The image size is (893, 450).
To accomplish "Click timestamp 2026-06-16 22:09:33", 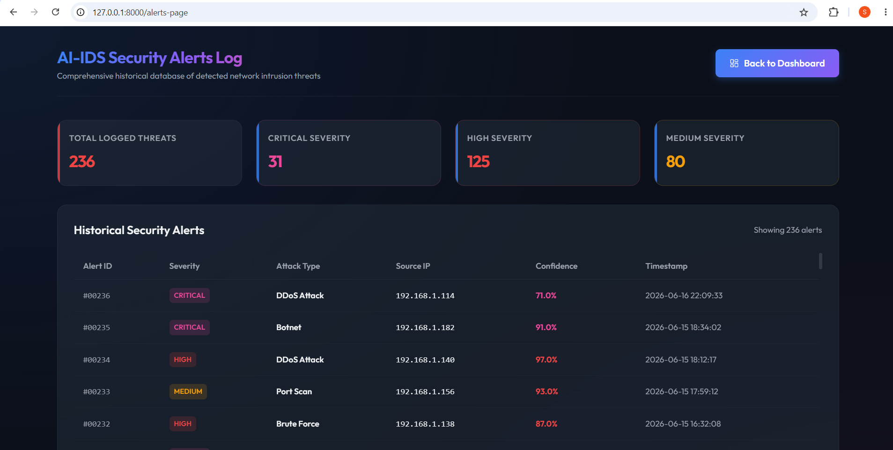I will tap(684, 295).
